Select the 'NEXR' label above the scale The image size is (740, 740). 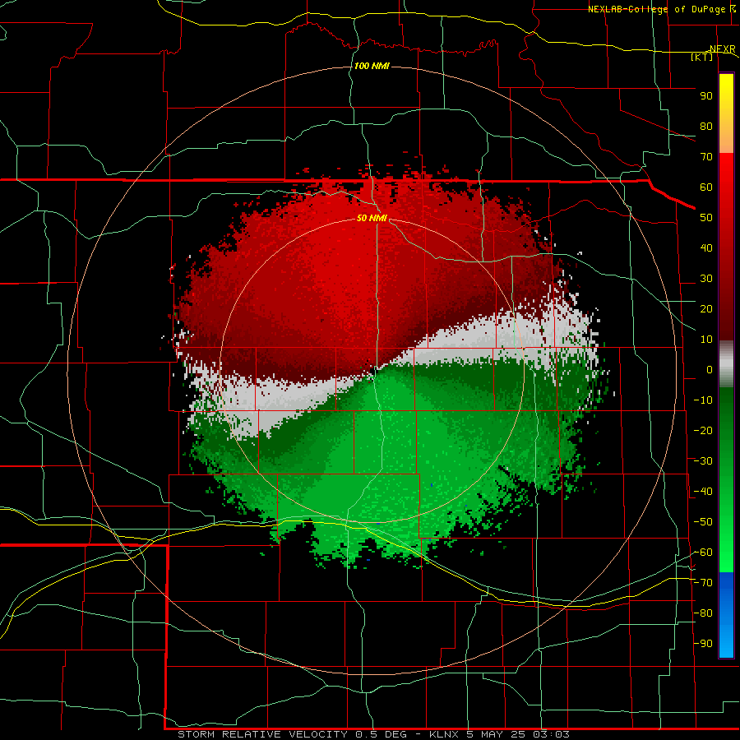tap(722, 49)
